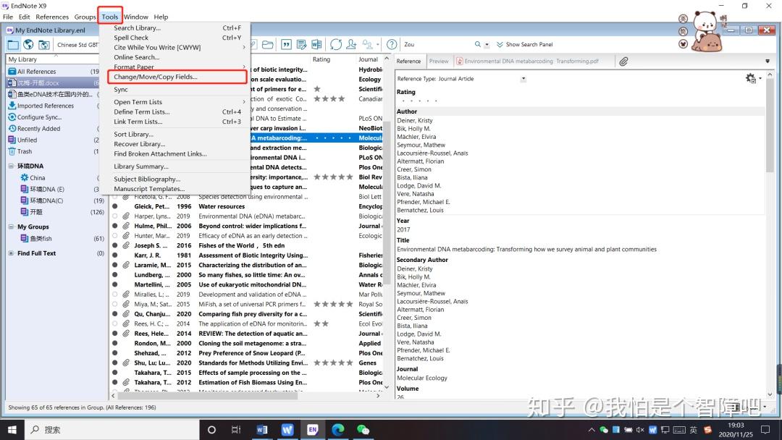Click the Open Library folder icon

[x=268, y=45]
